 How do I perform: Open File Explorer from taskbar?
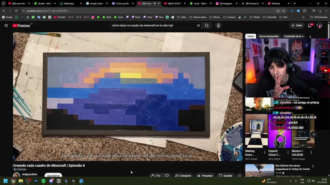pyautogui.click(x=21, y=181)
